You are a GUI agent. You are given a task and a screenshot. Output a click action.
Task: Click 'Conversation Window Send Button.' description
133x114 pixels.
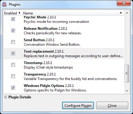pos(52,45)
